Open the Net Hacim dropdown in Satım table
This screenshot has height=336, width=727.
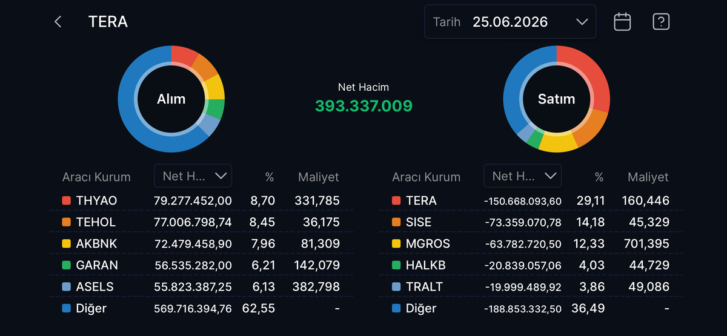(522, 176)
